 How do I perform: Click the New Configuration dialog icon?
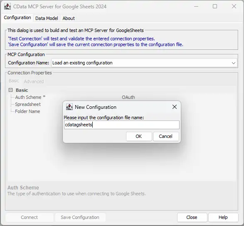pos(69,107)
